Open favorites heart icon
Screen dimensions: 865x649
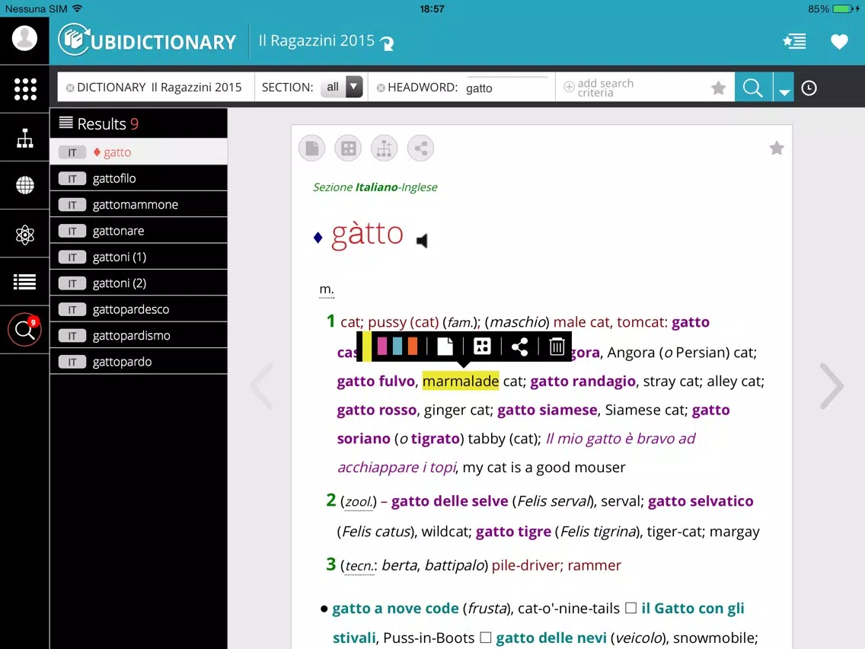[x=839, y=42]
